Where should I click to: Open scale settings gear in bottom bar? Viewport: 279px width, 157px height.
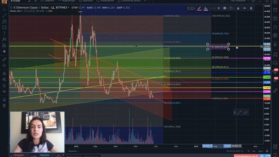coord(267,151)
